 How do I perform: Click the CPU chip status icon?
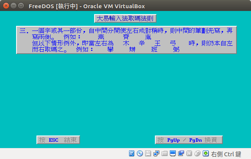click(x=189, y=153)
